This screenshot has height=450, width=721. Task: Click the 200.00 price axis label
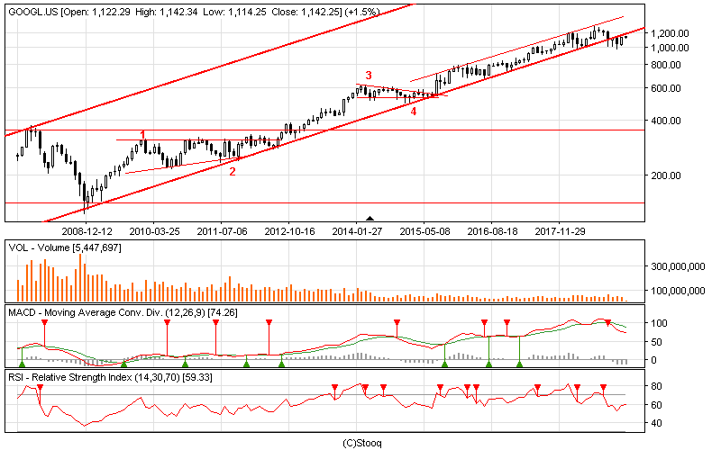pos(666,175)
